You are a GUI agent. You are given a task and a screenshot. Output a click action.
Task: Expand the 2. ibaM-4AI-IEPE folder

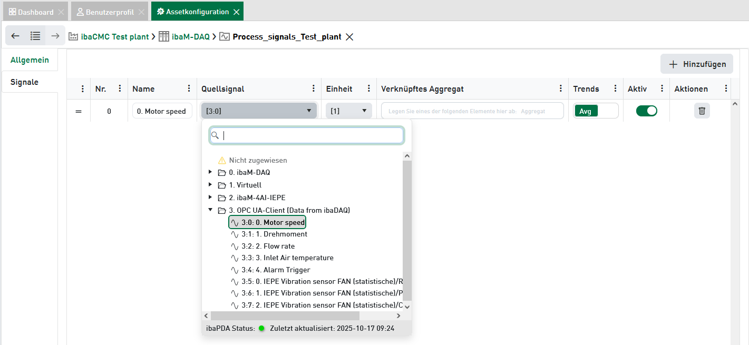coord(210,198)
